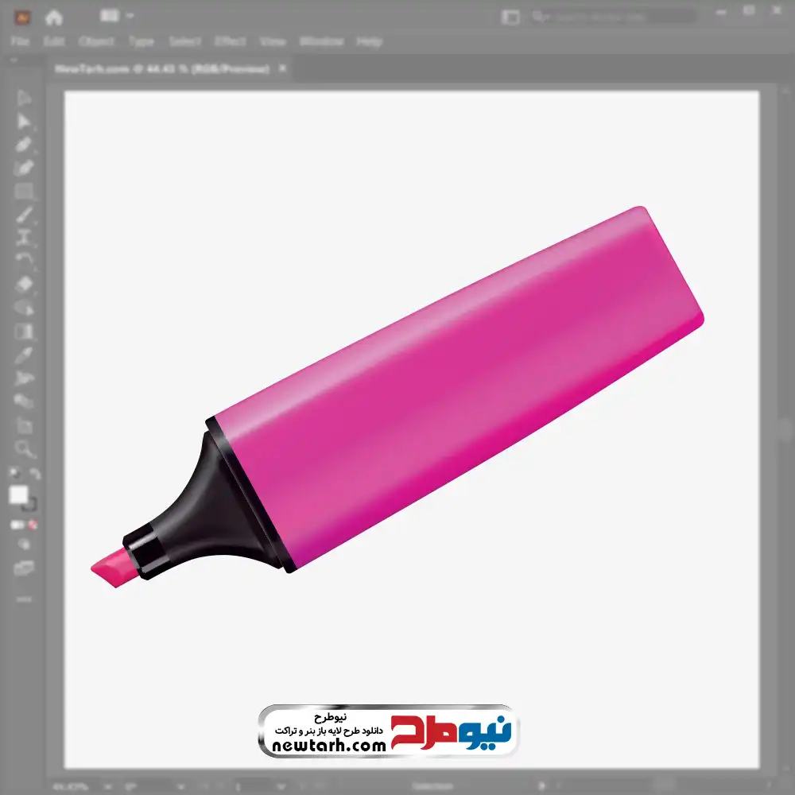
Task: Click the search field in the top bar
Action: [x=612, y=17]
